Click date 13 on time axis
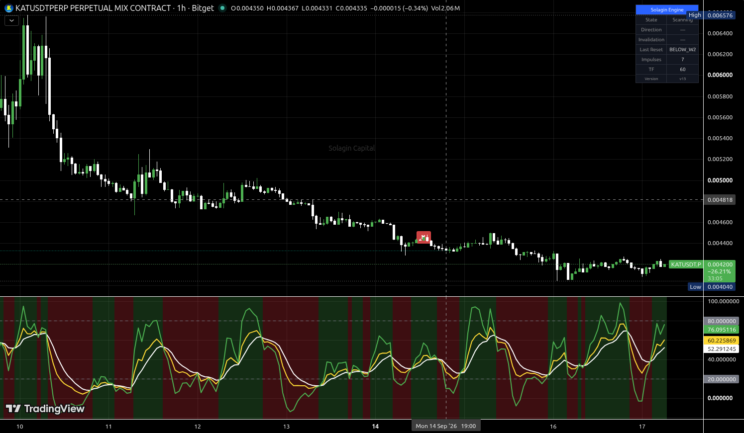Viewport: 744px width, 433px height. coord(286,427)
